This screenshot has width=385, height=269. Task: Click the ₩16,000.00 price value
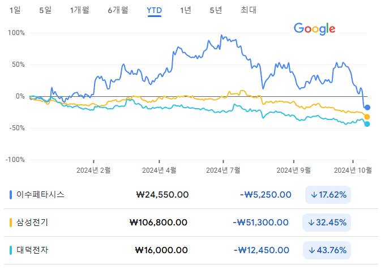161,250
